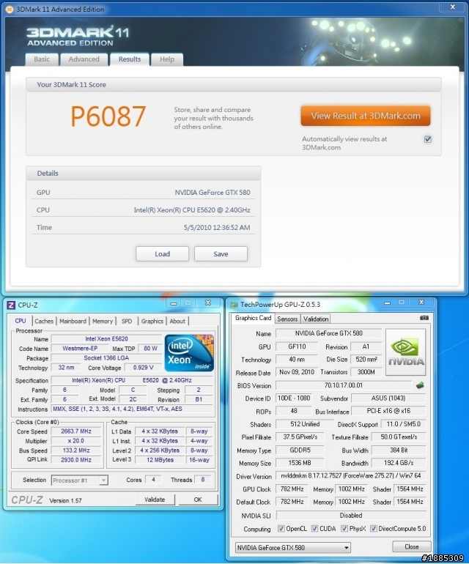This screenshot has width=469, height=564.
Task: Toggle automatically view results at 3DMark.com checkbox
Action: tap(428, 139)
